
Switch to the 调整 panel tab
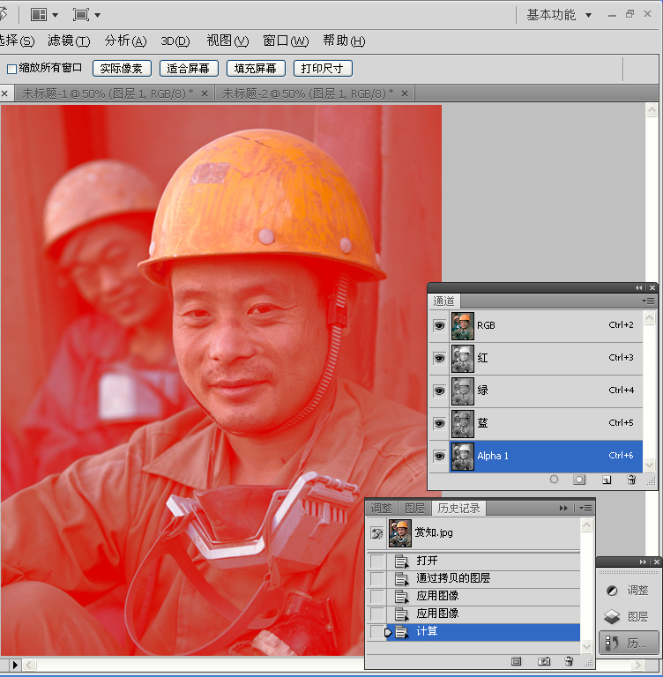[382, 508]
